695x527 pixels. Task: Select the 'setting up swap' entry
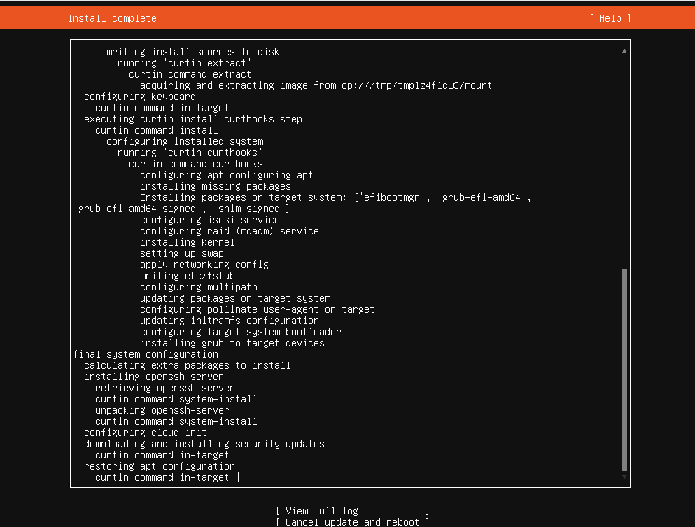181,253
